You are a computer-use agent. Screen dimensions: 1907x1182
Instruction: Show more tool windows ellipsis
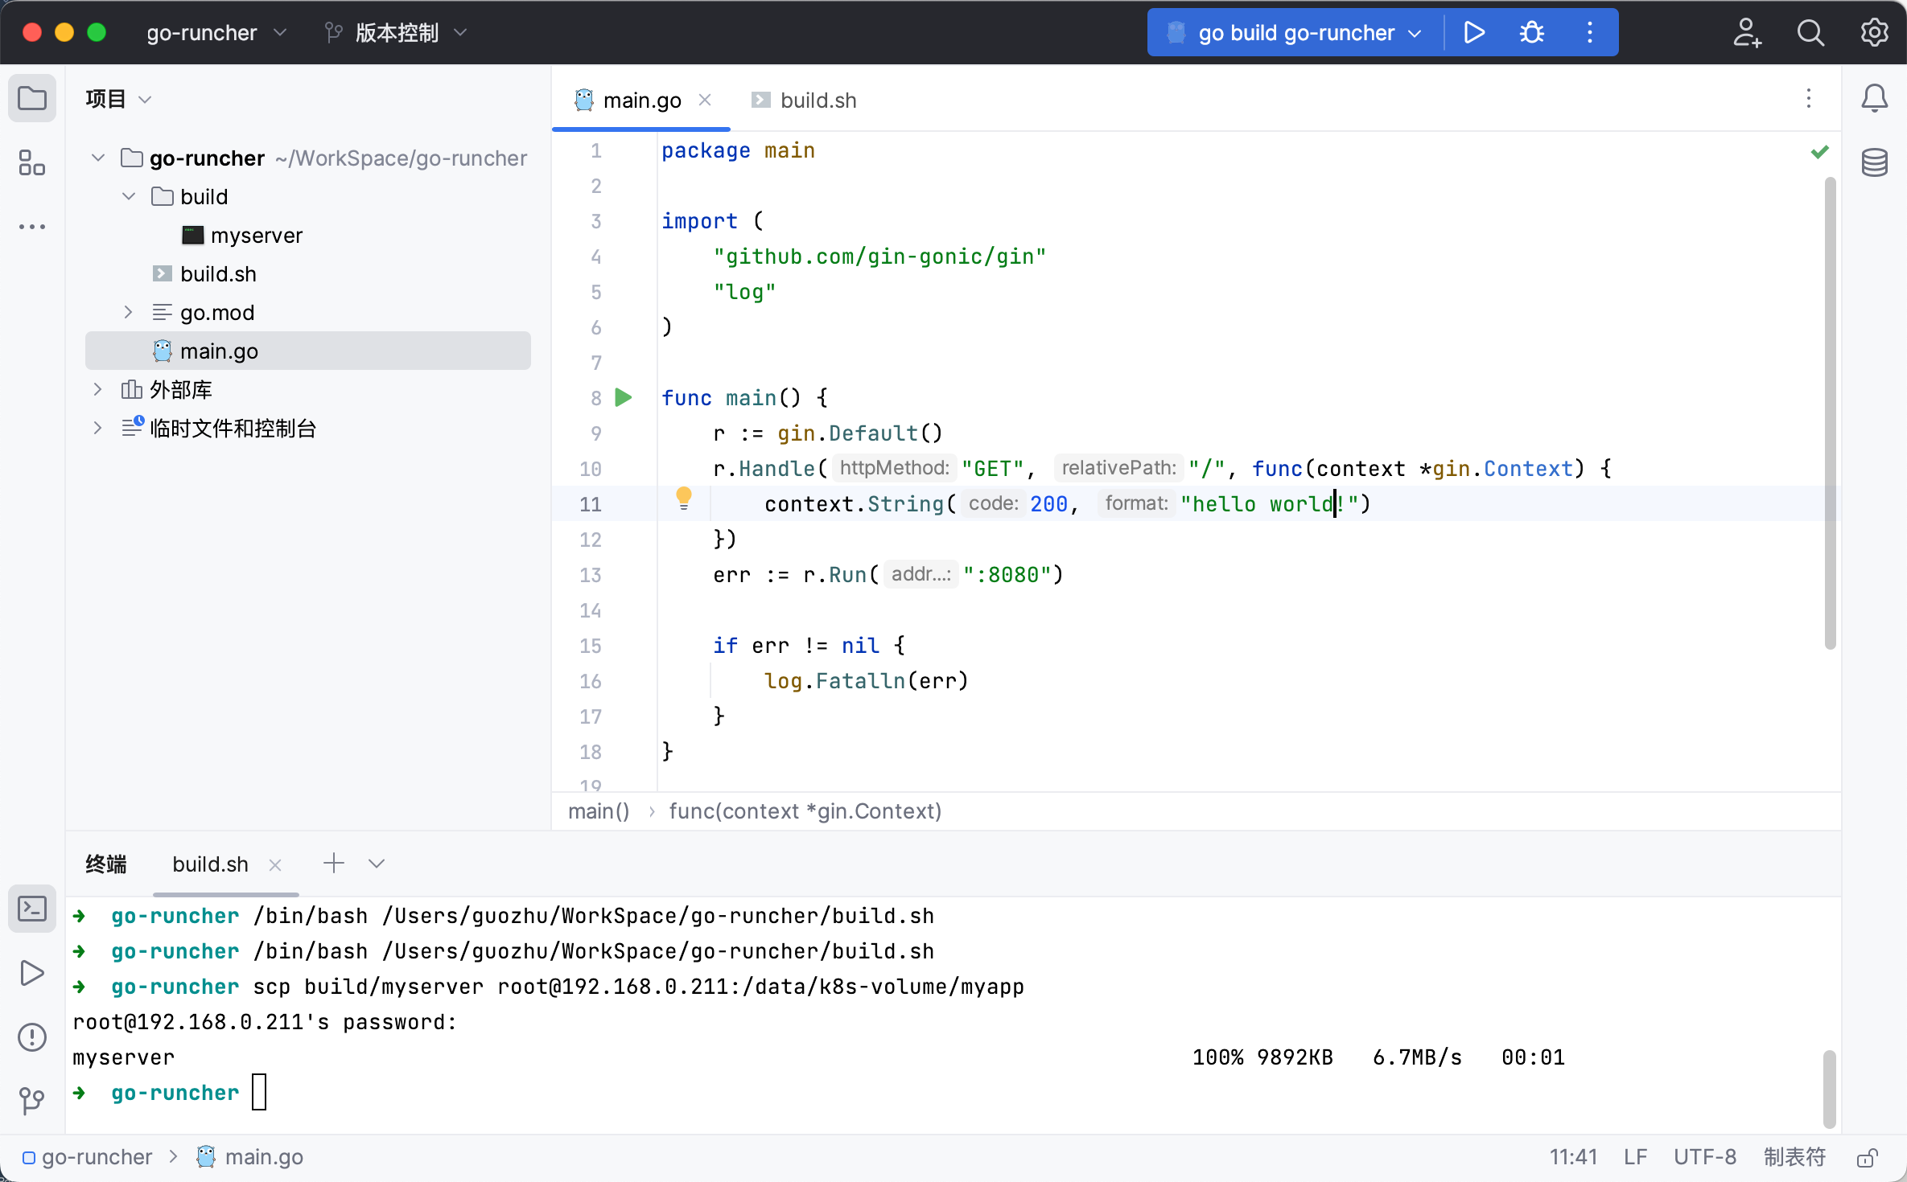tap(32, 227)
